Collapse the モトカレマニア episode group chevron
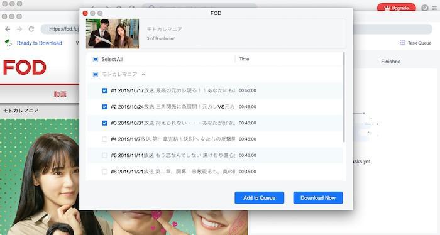Screen dimensions: 440x235 tap(143, 74)
